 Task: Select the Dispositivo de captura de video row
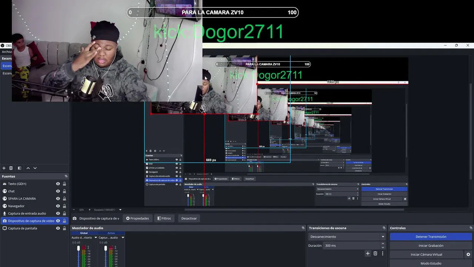pyautogui.click(x=35, y=221)
